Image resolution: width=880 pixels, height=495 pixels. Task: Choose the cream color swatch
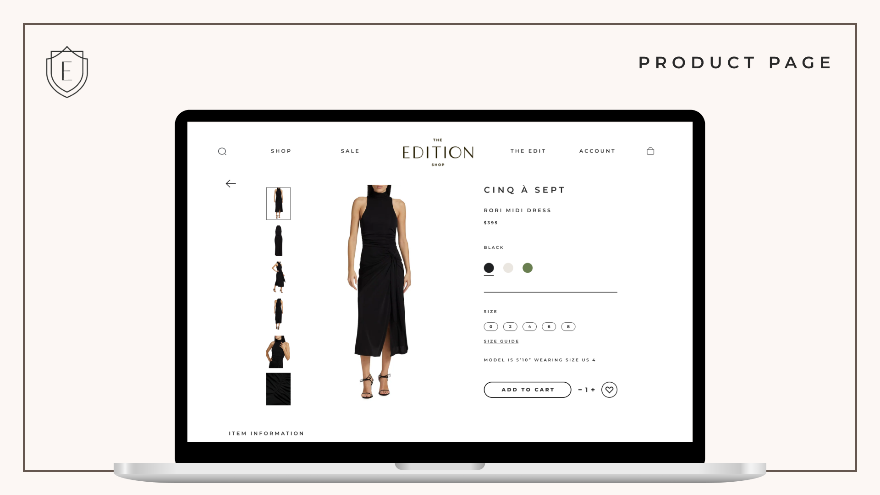click(x=508, y=268)
